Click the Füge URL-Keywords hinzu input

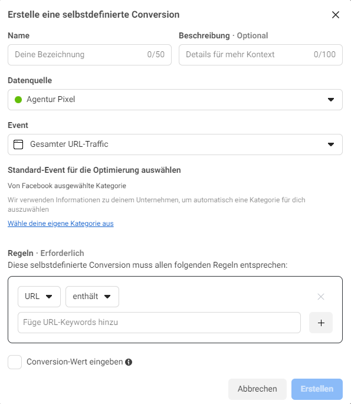tap(159, 323)
